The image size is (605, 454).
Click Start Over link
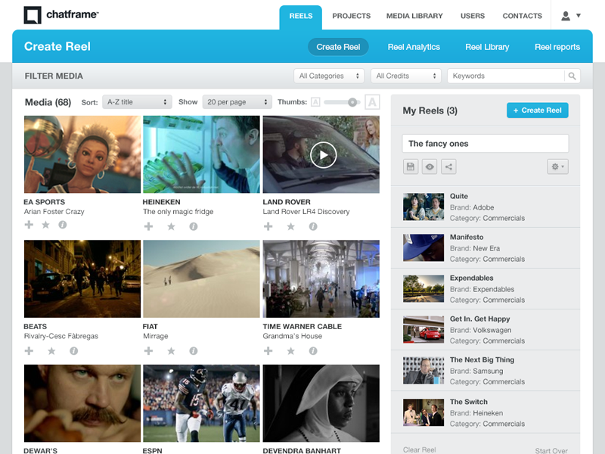[551, 450]
